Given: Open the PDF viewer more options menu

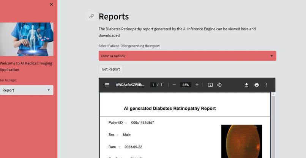Looking at the screenshot, I should 267,85.
